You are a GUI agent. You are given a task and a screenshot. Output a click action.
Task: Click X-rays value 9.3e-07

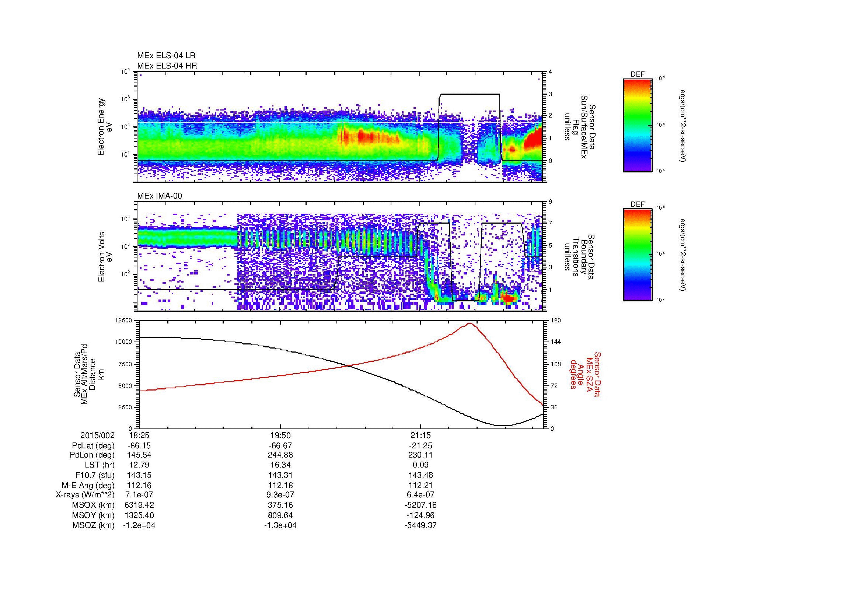click(x=280, y=495)
